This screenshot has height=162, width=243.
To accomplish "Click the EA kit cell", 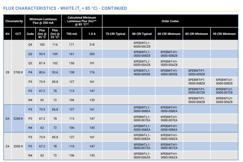I will 8,119.
